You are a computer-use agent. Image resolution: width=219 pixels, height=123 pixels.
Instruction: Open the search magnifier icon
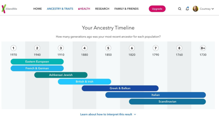point(180,9)
